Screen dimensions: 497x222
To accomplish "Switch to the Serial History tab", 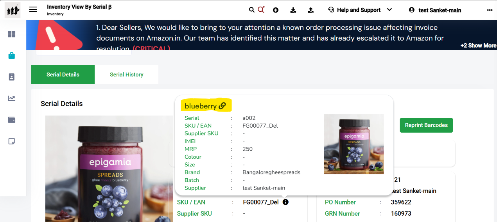I will [127, 75].
